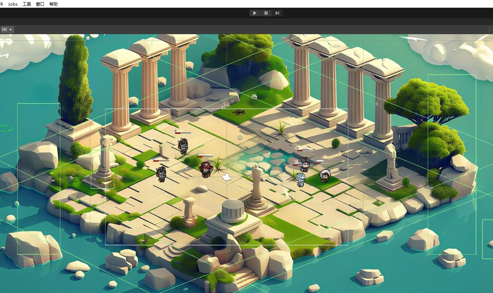Click the Pause button in the toolbar
This screenshot has height=293, width=493.
click(x=266, y=13)
